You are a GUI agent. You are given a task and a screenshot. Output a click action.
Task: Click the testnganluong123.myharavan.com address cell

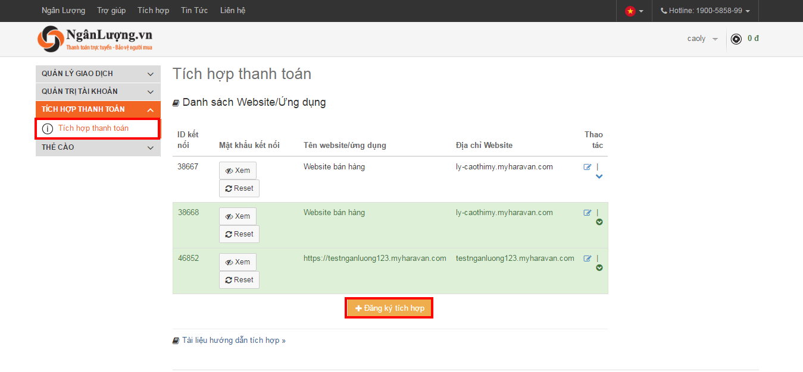515,258
